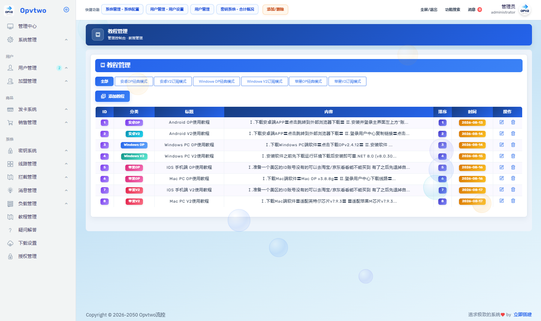This screenshot has width=541, height=321.
Task: Switch to the 安卓OP经典模式 tab
Action: [134, 81]
